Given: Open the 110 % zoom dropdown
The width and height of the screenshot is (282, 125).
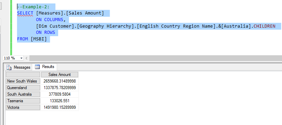Looking at the screenshot, I should click(21, 58).
